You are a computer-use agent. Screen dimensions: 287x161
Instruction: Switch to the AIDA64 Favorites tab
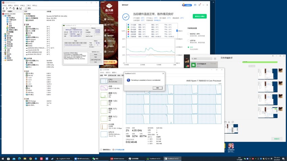point(10,11)
